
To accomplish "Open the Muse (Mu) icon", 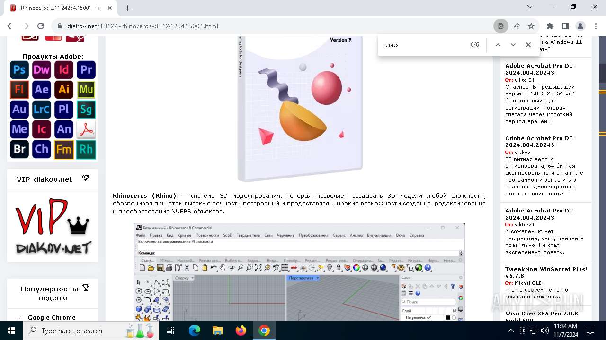I will [86, 90].
